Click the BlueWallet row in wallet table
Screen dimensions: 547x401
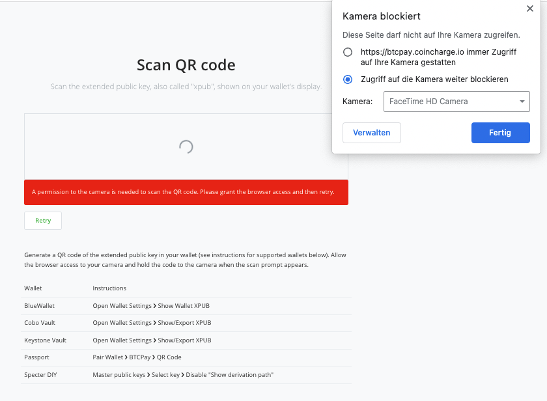point(186,306)
